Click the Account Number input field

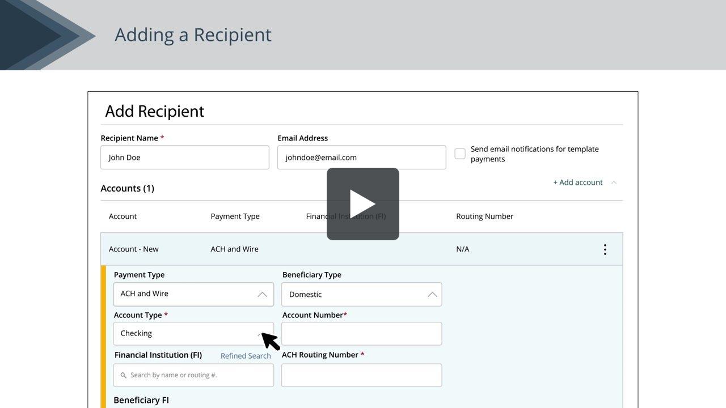(x=362, y=334)
